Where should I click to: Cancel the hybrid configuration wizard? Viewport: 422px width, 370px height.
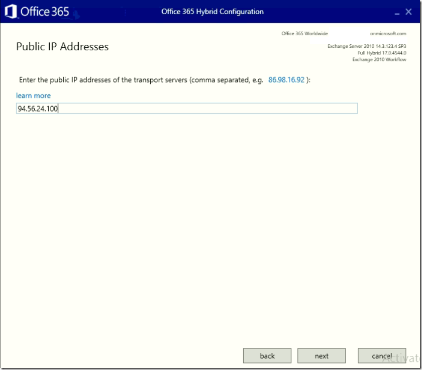coord(382,356)
